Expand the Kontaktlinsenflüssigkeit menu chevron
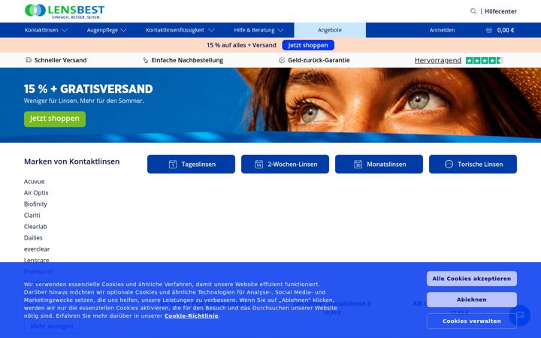This screenshot has width=541, height=338. pyautogui.click(x=211, y=30)
